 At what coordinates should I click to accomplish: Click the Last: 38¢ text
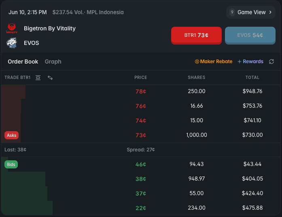(x=15, y=150)
